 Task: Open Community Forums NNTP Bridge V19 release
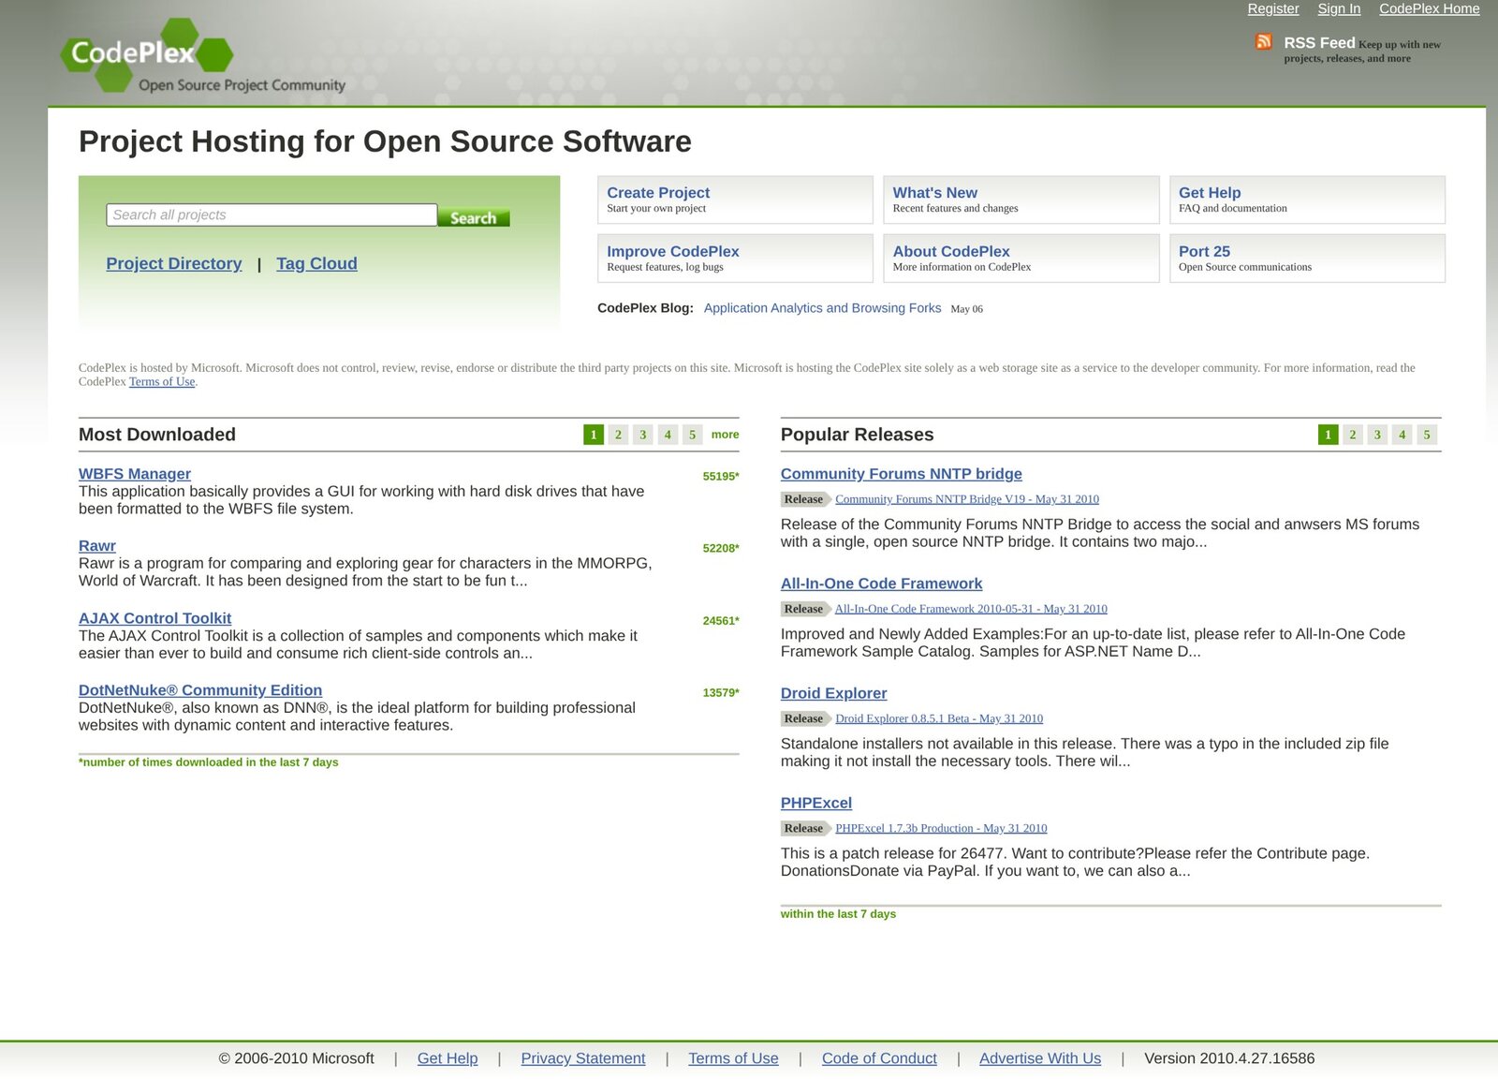click(x=967, y=499)
